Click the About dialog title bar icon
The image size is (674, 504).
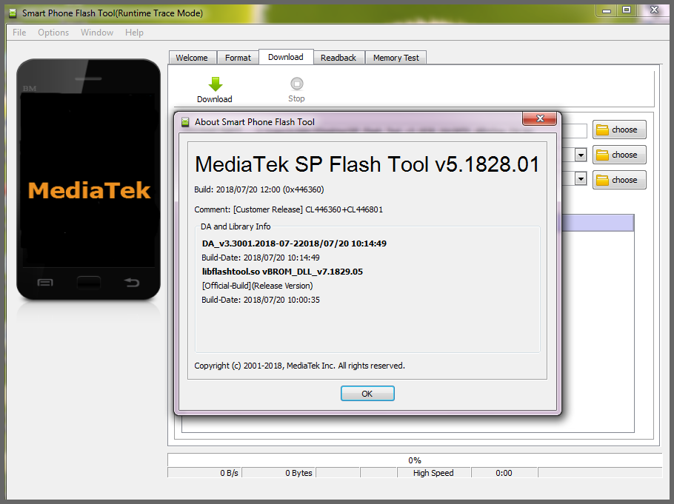(x=185, y=122)
